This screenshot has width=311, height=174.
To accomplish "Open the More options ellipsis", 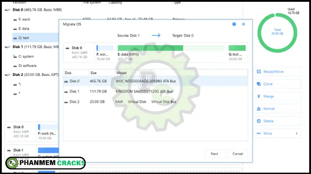I will click(x=258, y=134).
